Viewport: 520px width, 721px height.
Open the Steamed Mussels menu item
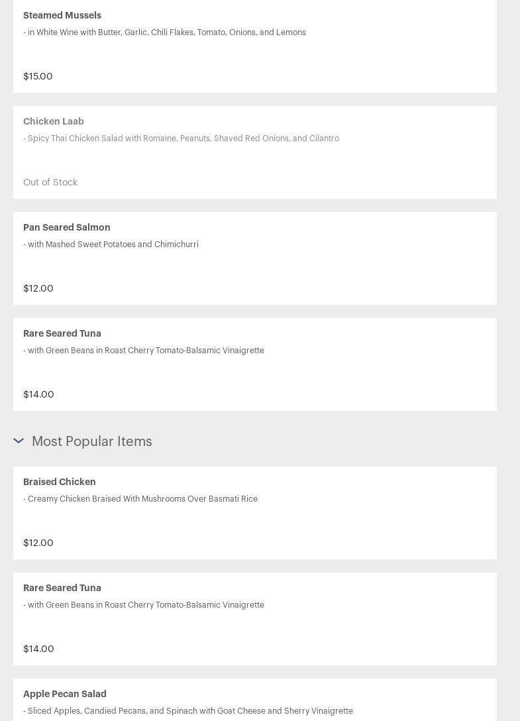point(62,15)
